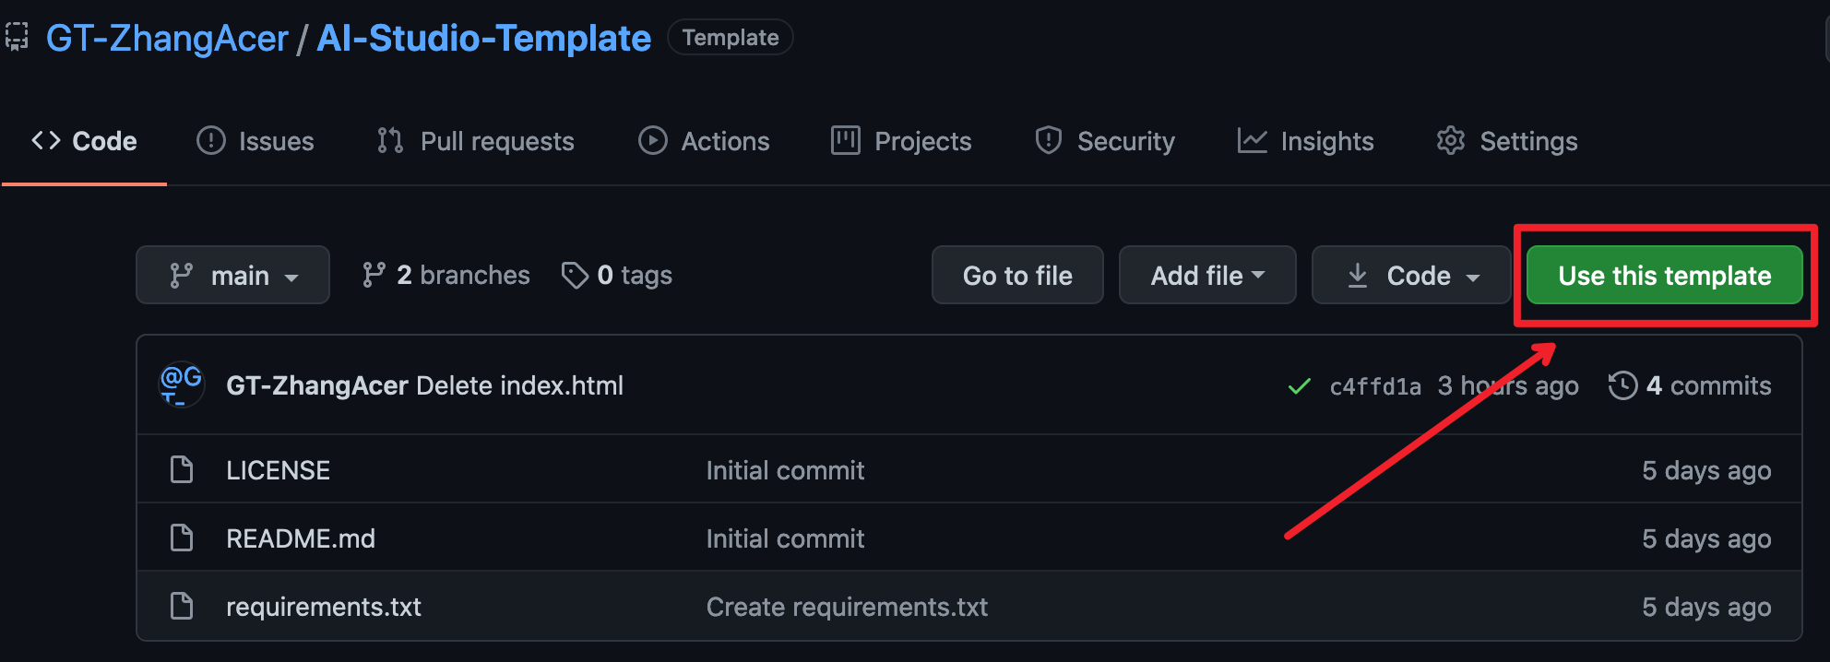
Task: Expand the main branch selector dropdown
Action: coord(232,275)
